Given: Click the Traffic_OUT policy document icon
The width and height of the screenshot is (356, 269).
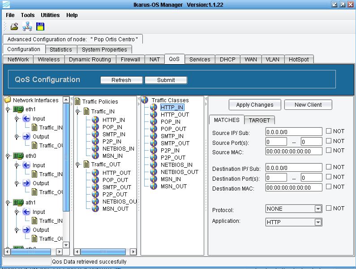Looking at the screenshot, I should point(86,165).
